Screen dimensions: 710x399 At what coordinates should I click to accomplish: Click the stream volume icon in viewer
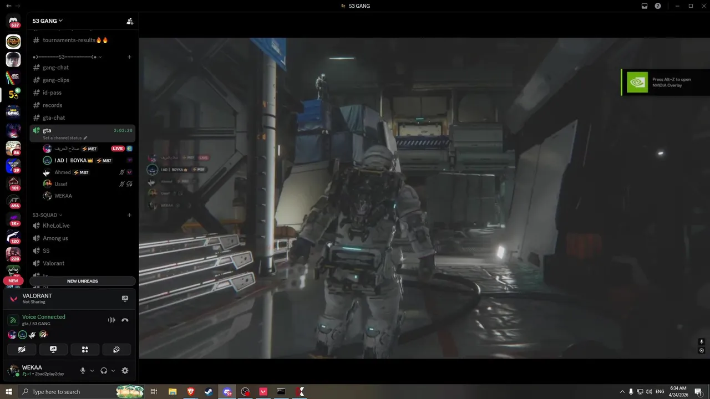coord(701,342)
